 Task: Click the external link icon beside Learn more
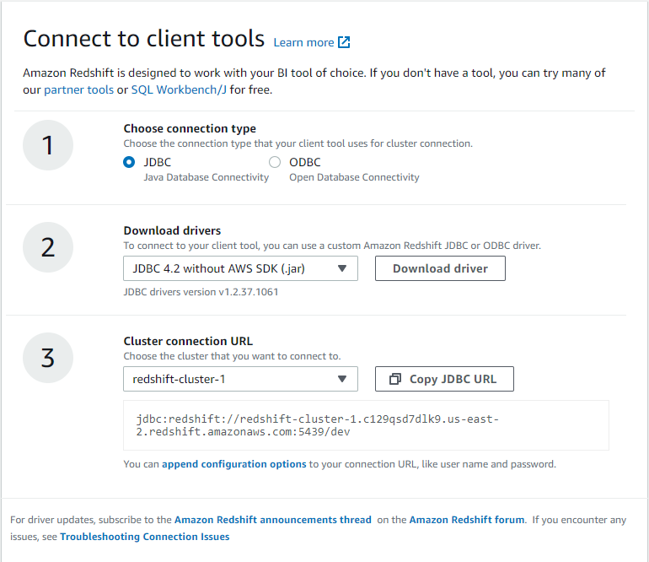click(344, 42)
